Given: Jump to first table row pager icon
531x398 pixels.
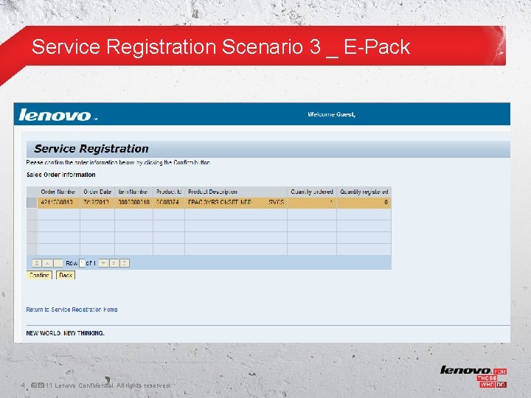Looking at the screenshot, I should coord(37,263).
